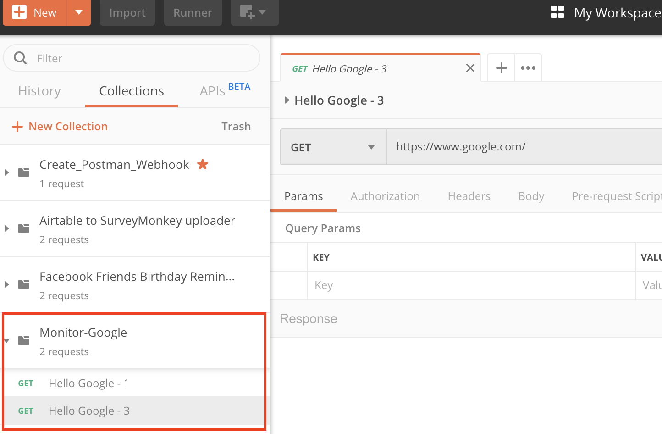
Task: Collapse the Monitor-Google collection
Action: coord(6,340)
